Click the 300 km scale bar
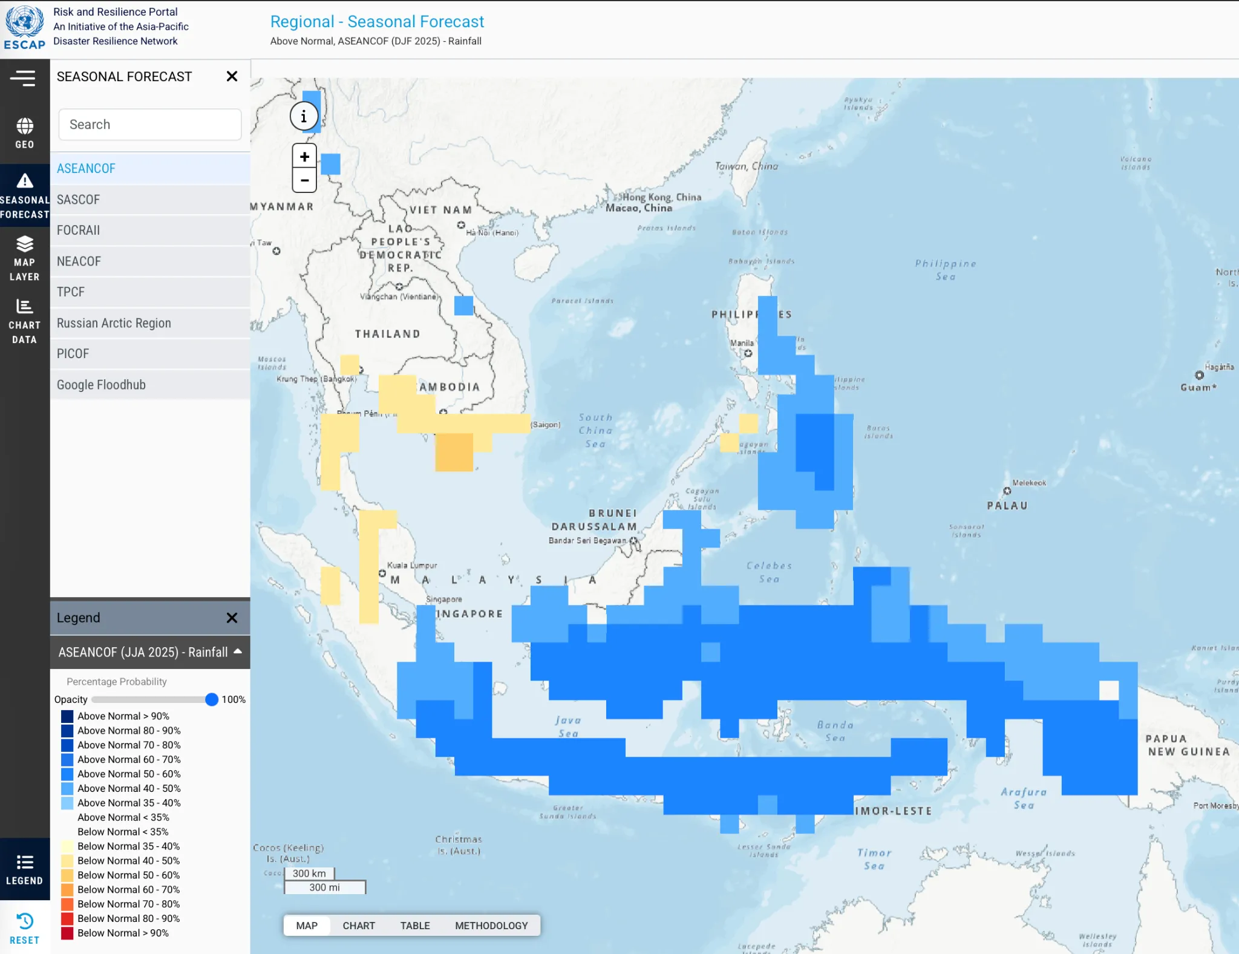Screen dimensions: 1239x954 [309, 874]
